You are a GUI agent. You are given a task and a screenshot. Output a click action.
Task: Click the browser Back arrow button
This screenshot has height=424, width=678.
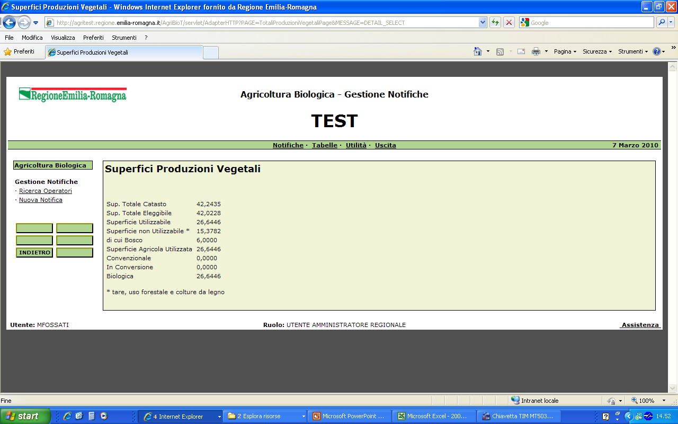point(10,22)
